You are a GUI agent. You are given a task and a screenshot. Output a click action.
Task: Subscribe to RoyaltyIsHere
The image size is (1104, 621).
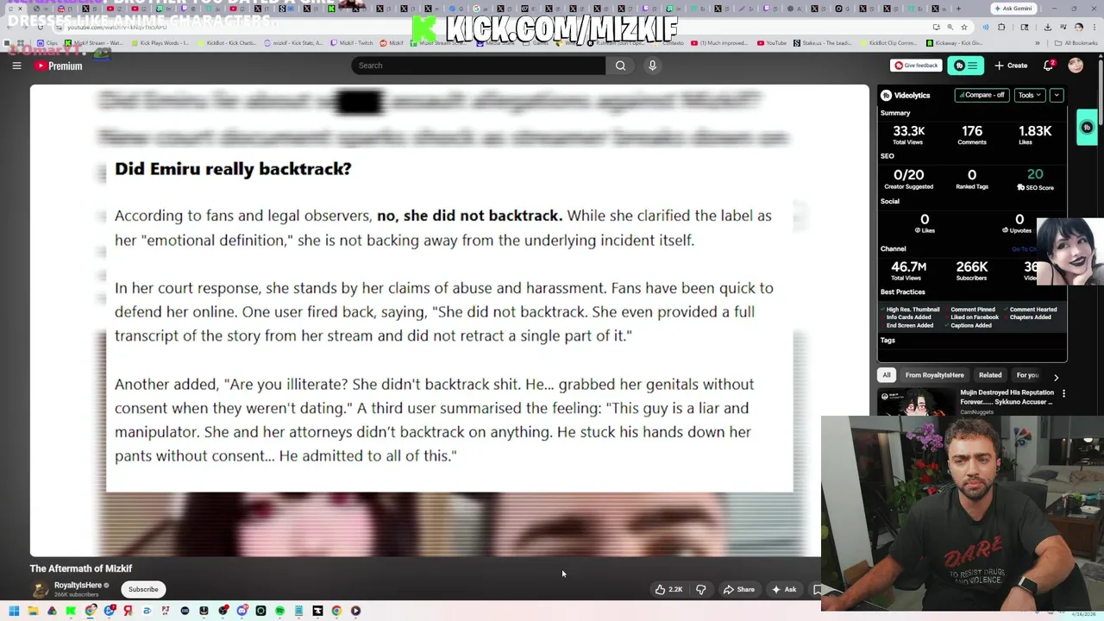coord(143,589)
